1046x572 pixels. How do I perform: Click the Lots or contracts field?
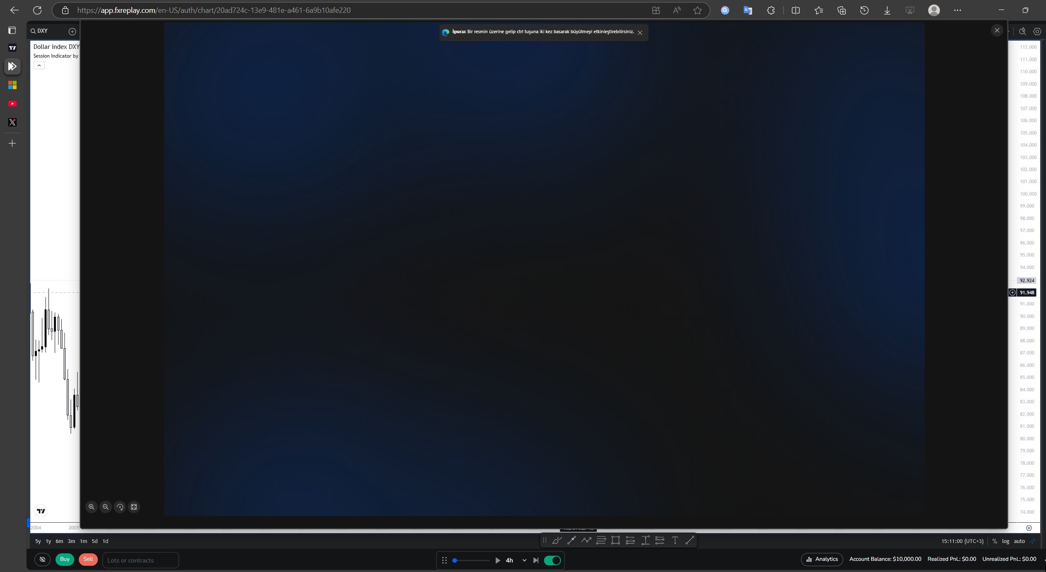coord(140,560)
